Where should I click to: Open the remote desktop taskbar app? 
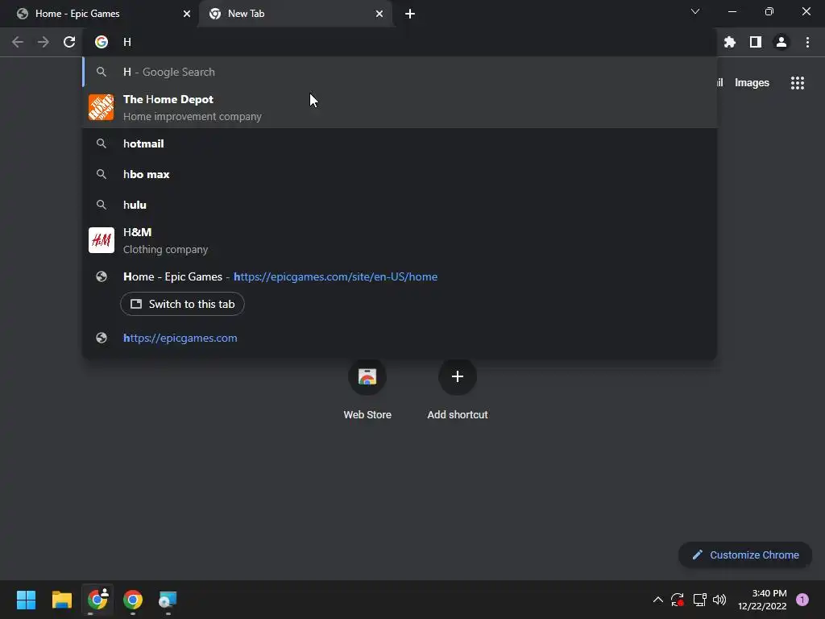168,600
